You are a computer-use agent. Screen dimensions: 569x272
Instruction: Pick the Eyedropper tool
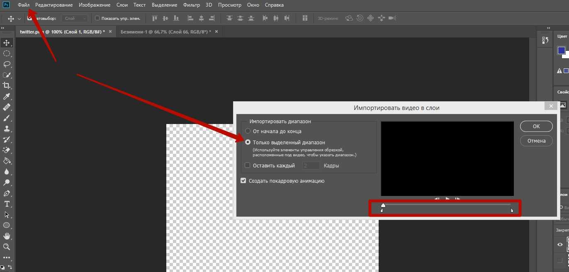click(7, 96)
